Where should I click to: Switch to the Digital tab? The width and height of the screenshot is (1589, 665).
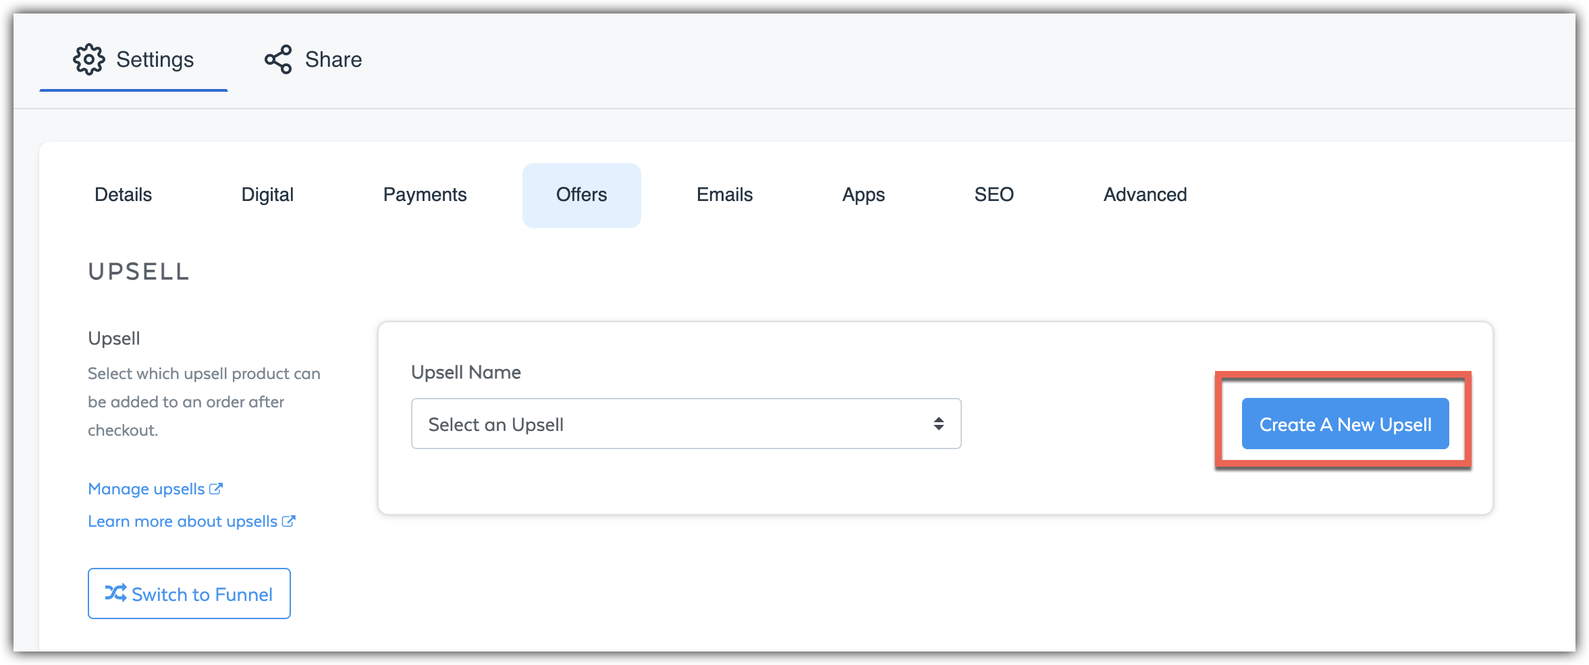coord(267,195)
